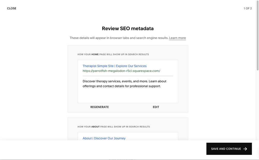Screen dimensions: 259x160
Task: Regenerate the Home page SEO metadata
Action: click(x=100, y=107)
